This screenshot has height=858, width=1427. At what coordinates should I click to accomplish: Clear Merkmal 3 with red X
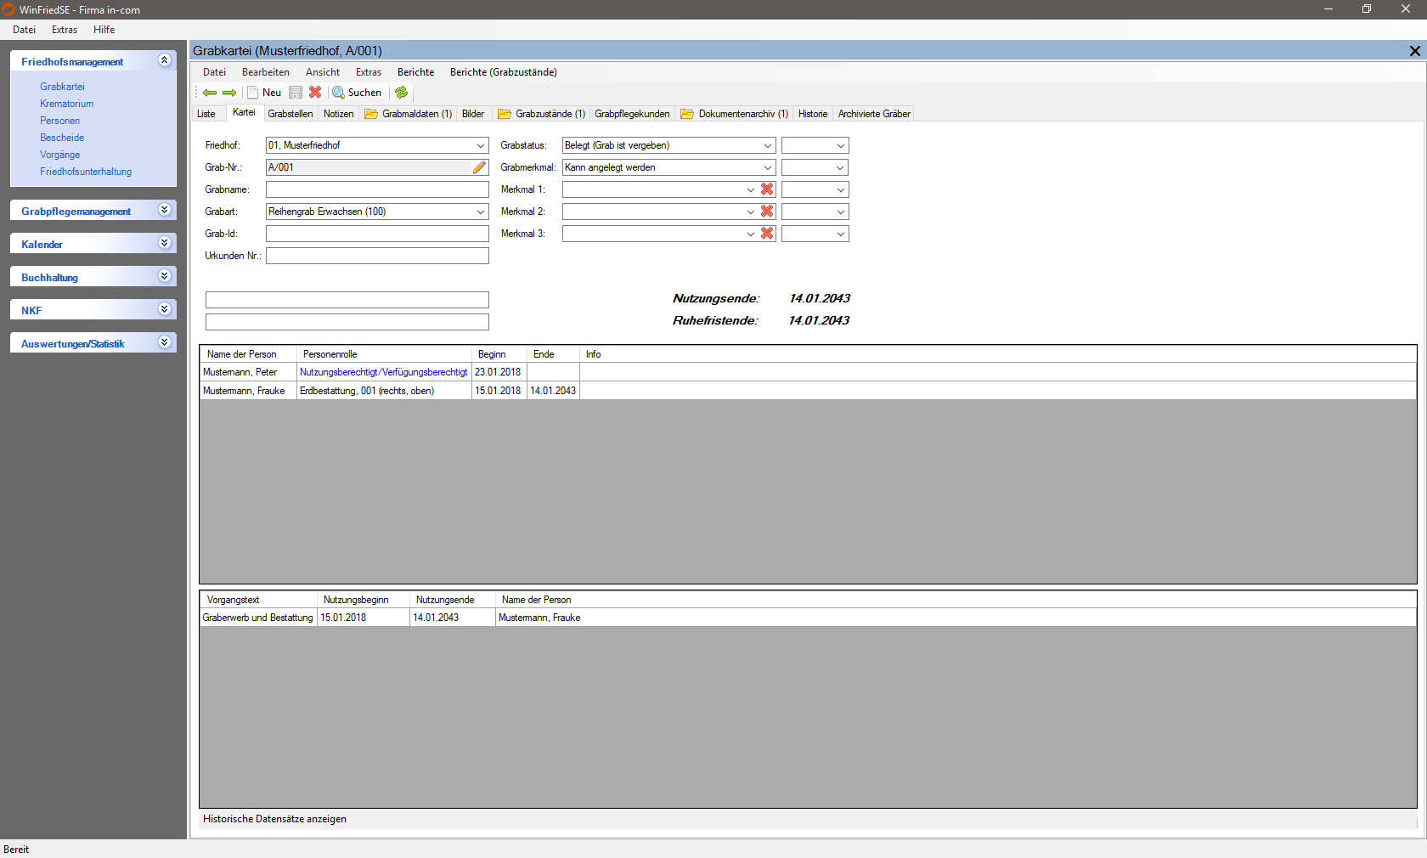(767, 234)
